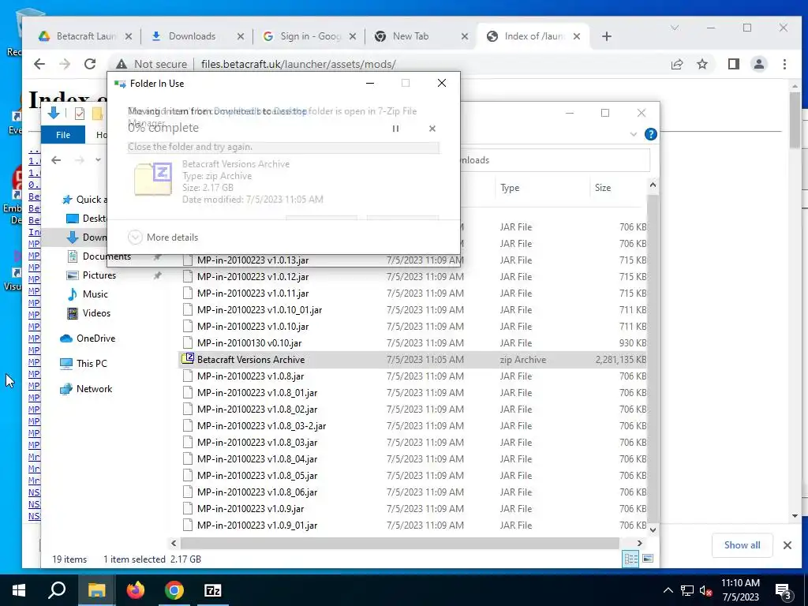This screenshot has width=808, height=606.
Task: Select MP-in-20100223 v1.0.12.jar
Action: (x=252, y=277)
